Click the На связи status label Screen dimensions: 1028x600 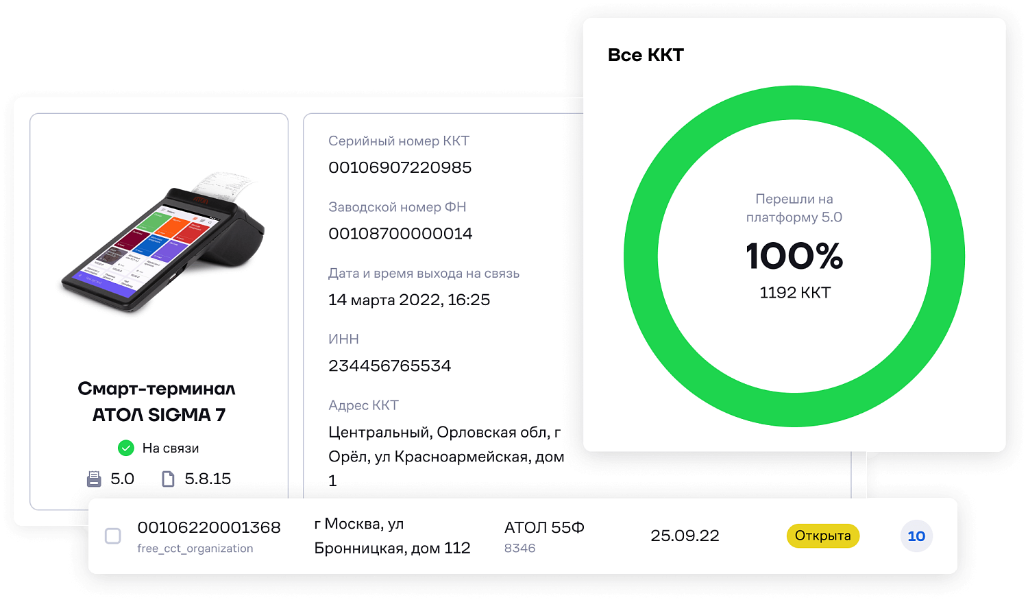click(171, 448)
